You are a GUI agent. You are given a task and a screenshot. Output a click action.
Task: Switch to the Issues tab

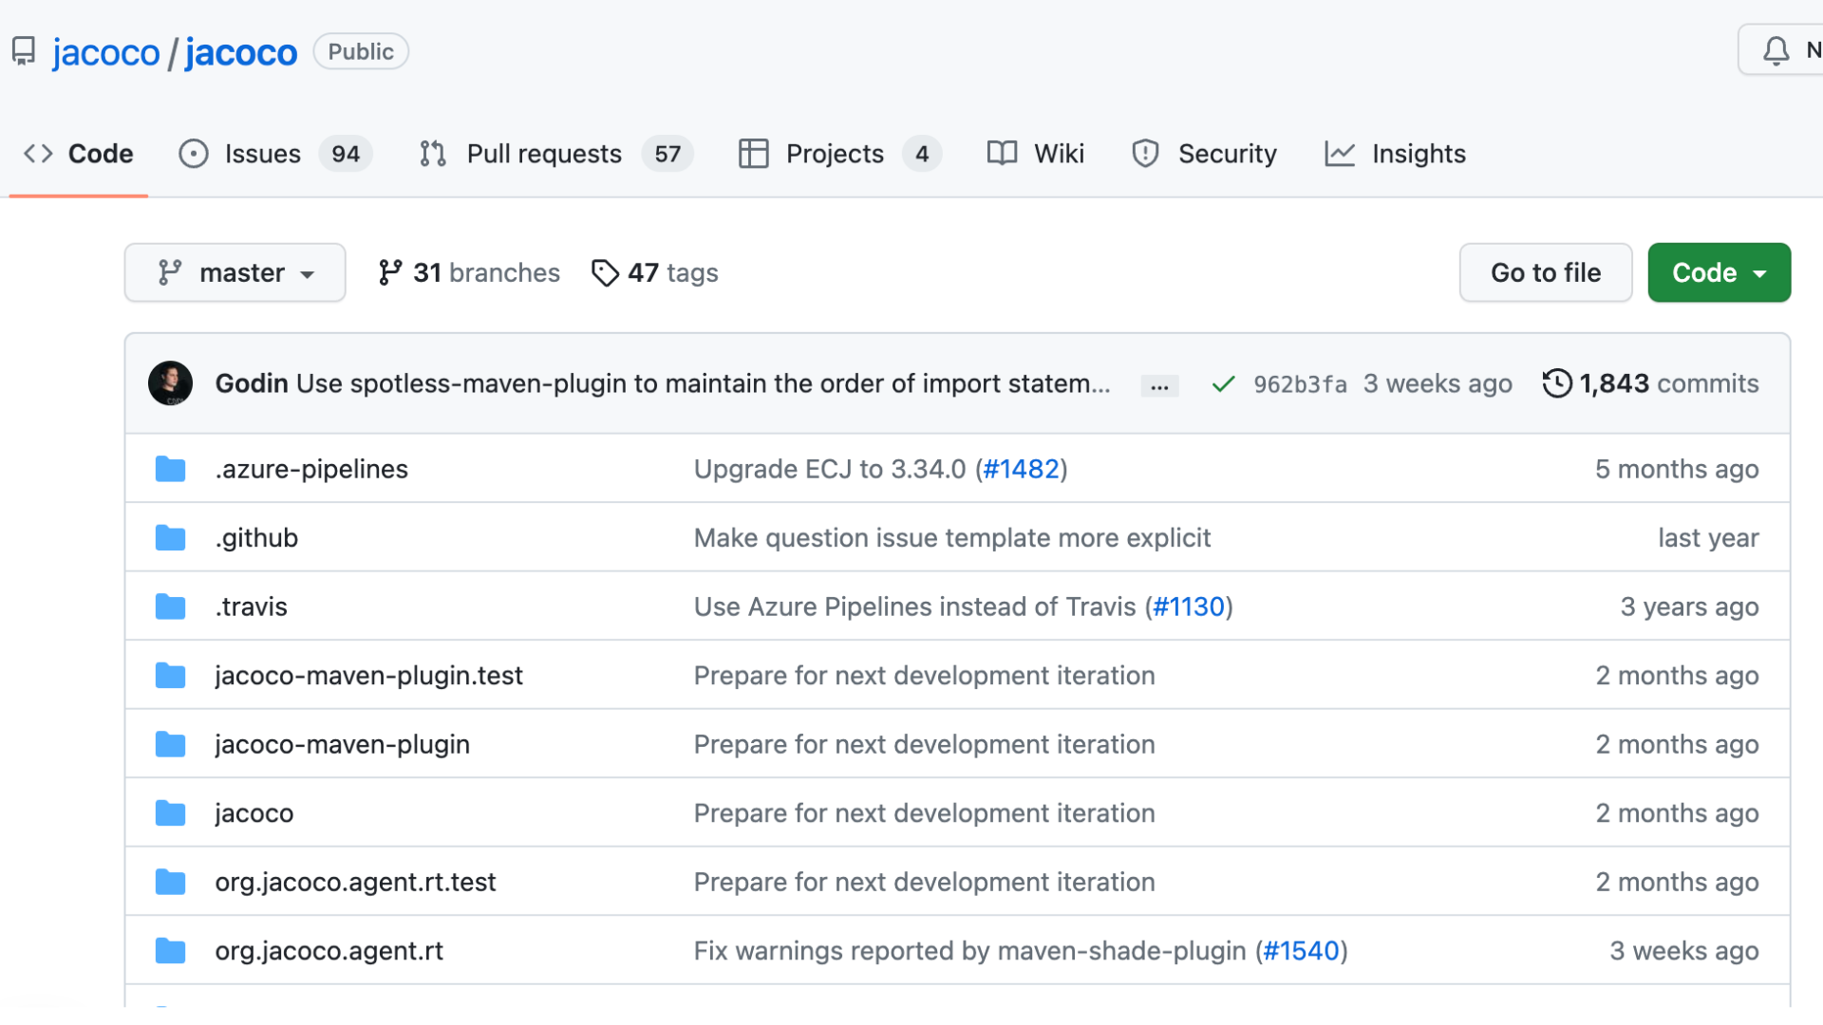click(262, 154)
